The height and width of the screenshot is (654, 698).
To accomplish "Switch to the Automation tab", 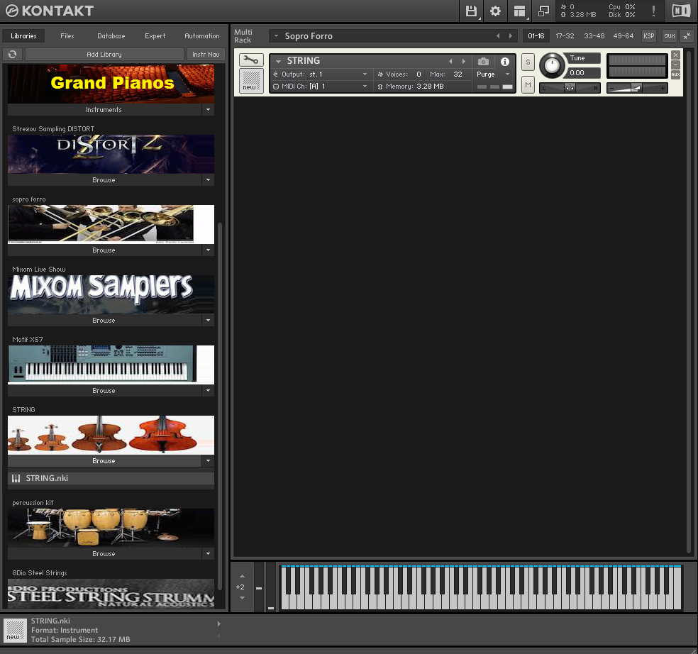I will click(202, 36).
